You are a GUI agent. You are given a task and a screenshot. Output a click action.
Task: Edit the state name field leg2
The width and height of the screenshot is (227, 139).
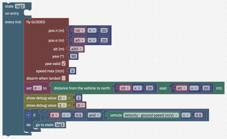20,6
